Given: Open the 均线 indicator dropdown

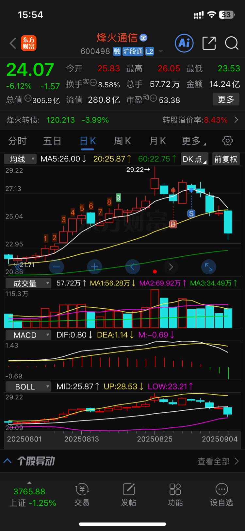Looking at the screenshot, I should [x=20, y=159].
